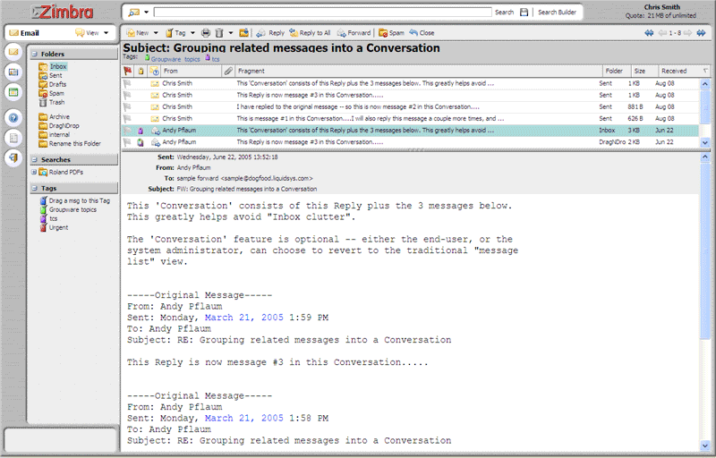716x458 pixels.
Task: Click the Save search floppy icon
Action: pos(524,13)
